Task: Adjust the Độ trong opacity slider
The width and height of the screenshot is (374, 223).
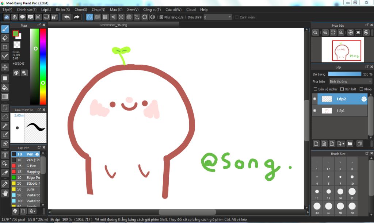Action: [345, 74]
